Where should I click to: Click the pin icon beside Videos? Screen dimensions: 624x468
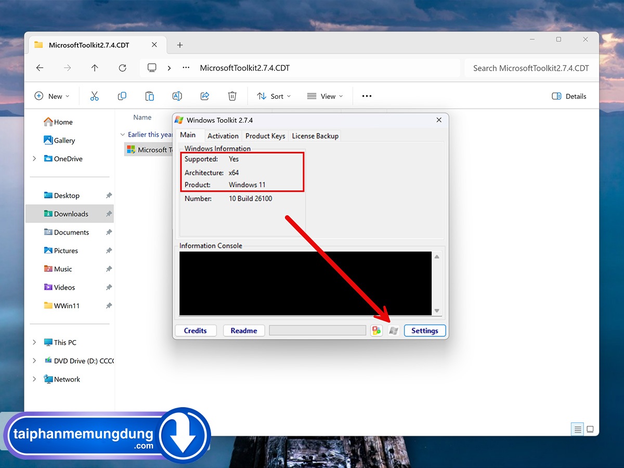coord(109,288)
